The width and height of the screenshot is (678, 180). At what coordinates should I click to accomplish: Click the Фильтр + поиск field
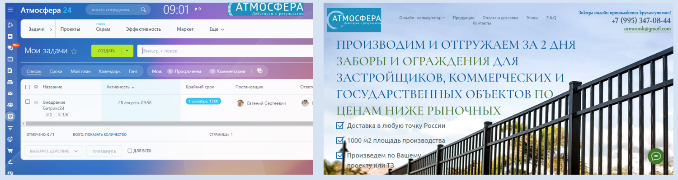pos(225,51)
